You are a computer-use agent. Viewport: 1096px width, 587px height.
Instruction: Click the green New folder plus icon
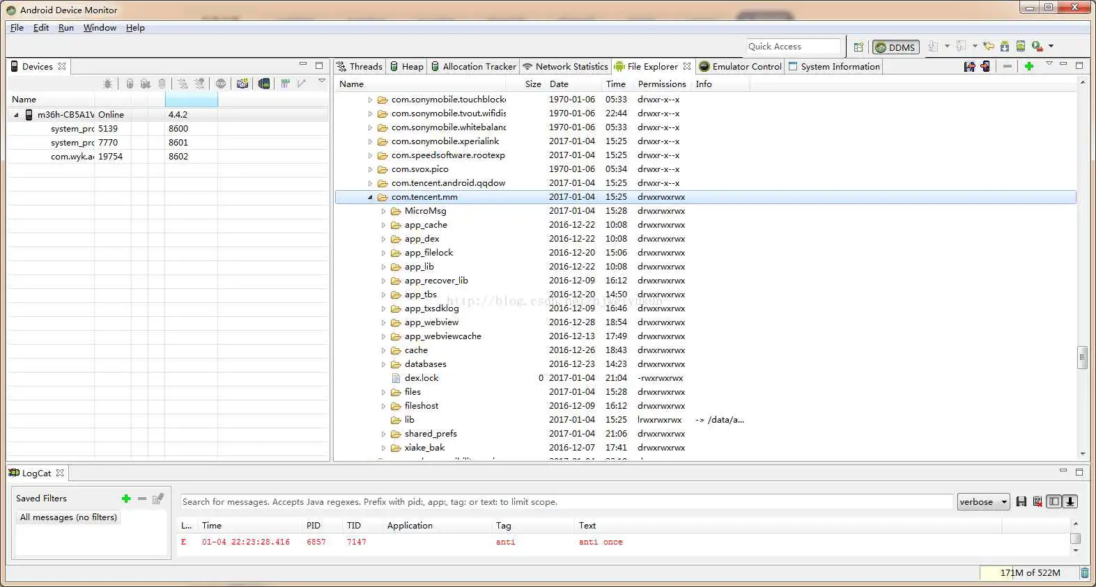tap(1028, 66)
